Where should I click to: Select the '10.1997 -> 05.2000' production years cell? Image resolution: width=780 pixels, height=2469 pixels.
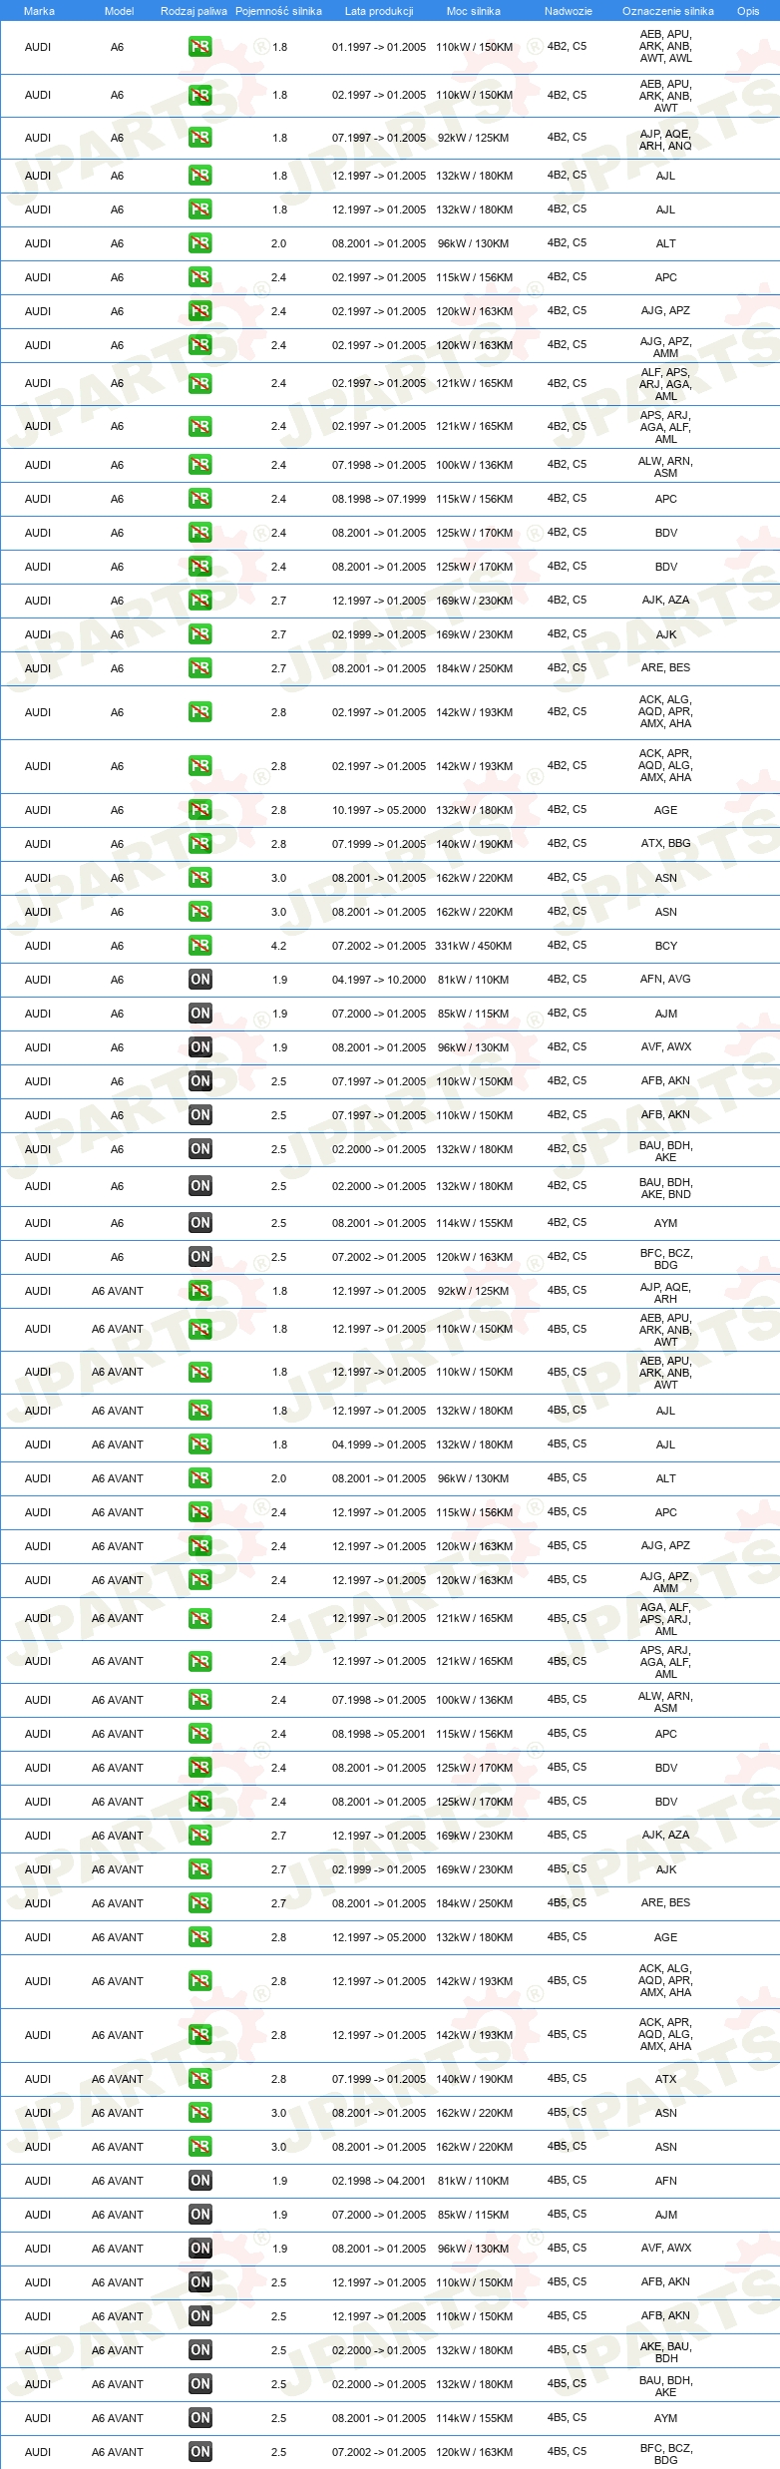(379, 810)
